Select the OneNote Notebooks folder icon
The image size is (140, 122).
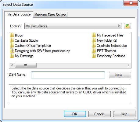click(x=94, y=45)
